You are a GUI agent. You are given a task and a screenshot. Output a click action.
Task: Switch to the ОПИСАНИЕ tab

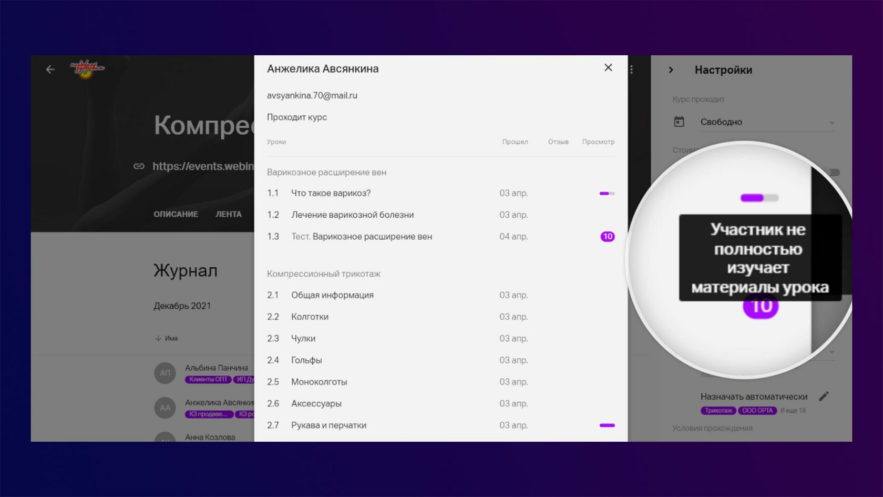(176, 214)
